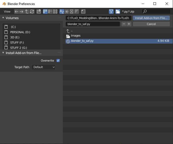Click the *.py;*.zip filter text
This screenshot has height=144, width=173.
click(x=128, y=11)
